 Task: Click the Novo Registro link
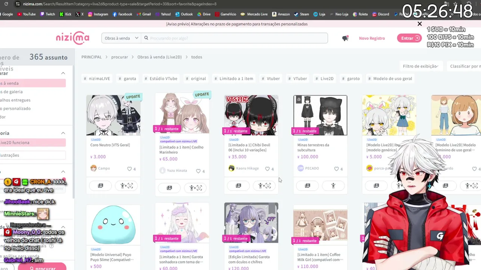coord(372,38)
